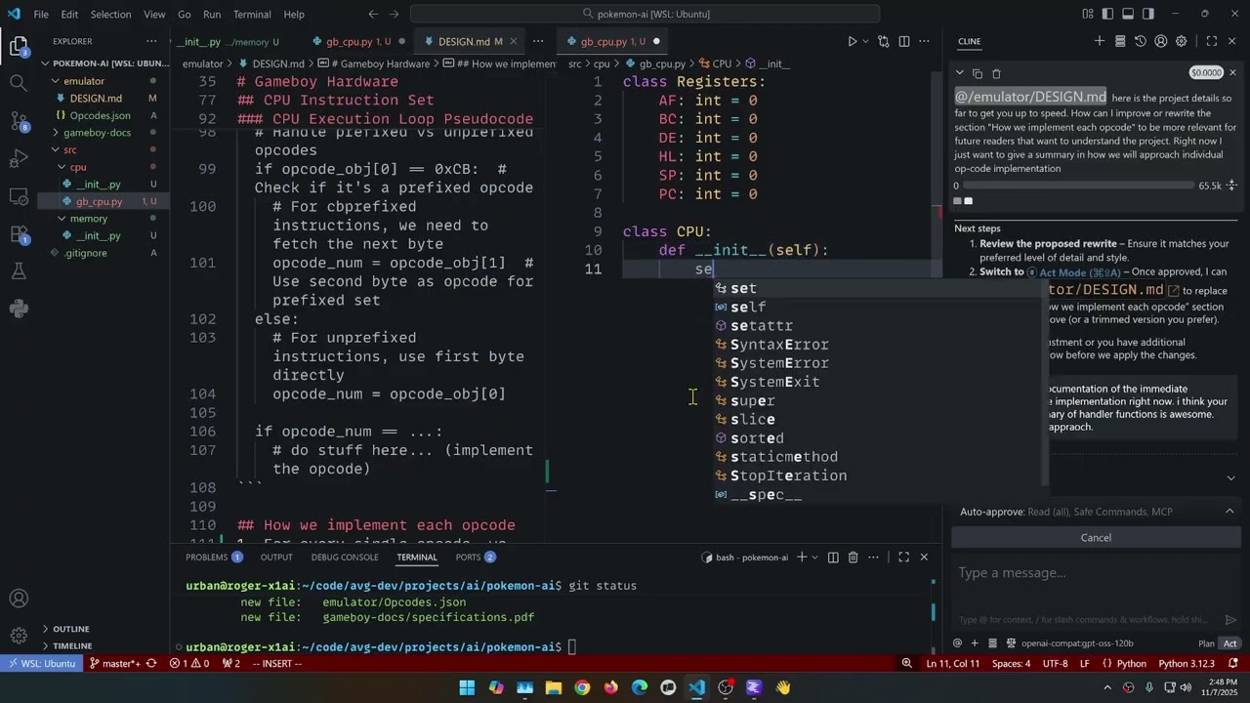Screen dimensions: 1250x703
Task: Open the Accounts icon in activity bar
Action: 19,599
